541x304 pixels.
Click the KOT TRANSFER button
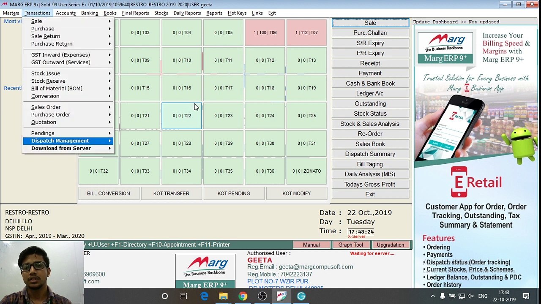click(171, 193)
